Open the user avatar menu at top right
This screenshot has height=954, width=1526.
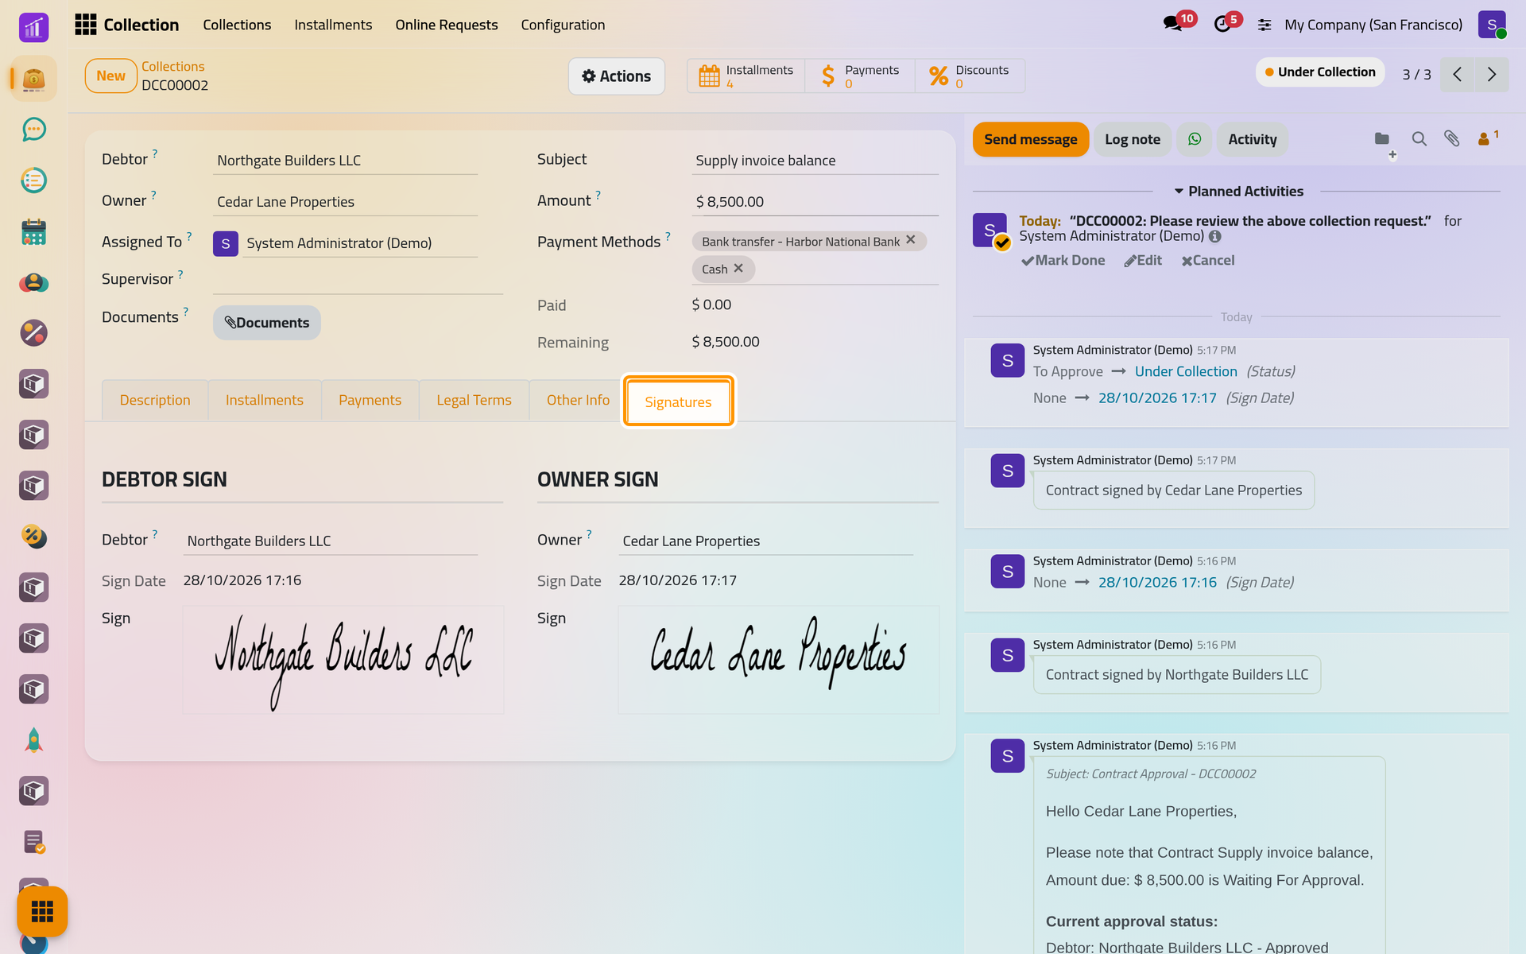click(x=1492, y=25)
